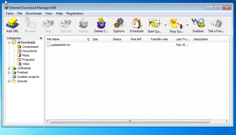This screenshot has width=236, height=135.
Task: Click the Delete Completed icon
Action: click(101, 23)
